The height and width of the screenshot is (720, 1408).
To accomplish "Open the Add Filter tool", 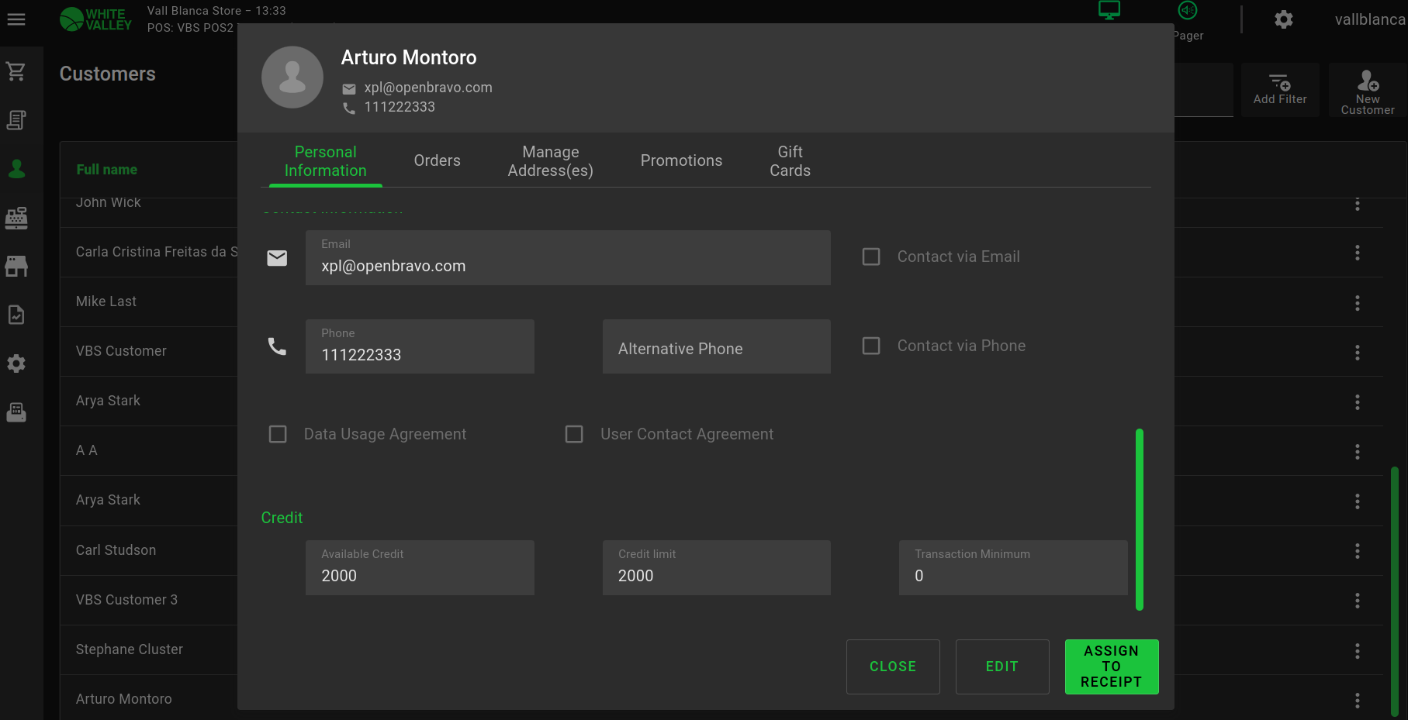I will tap(1280, 91).
